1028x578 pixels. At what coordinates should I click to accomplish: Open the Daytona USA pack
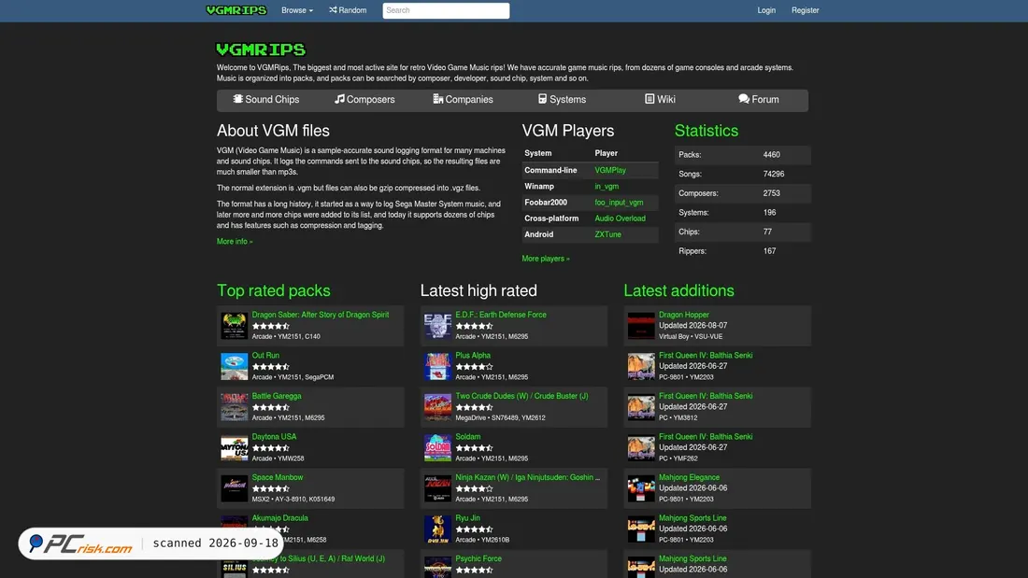(274, 437)
